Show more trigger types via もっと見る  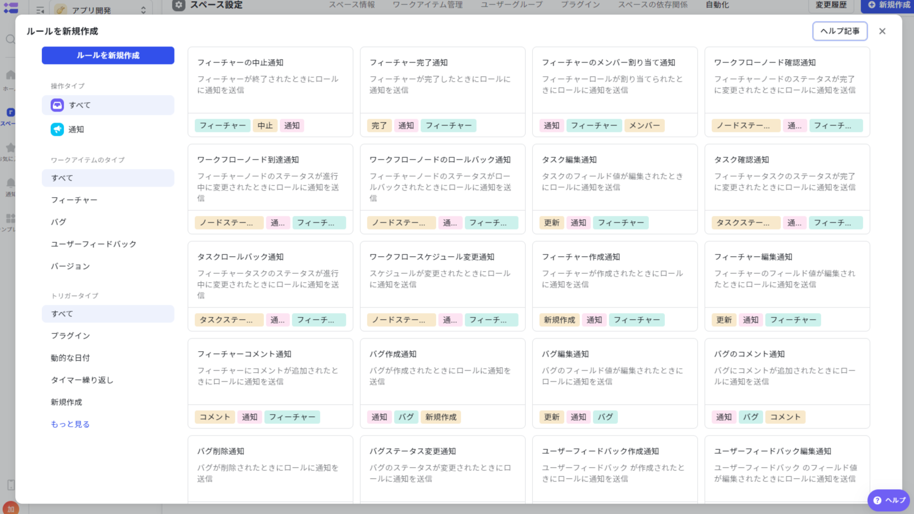(70, 424)
